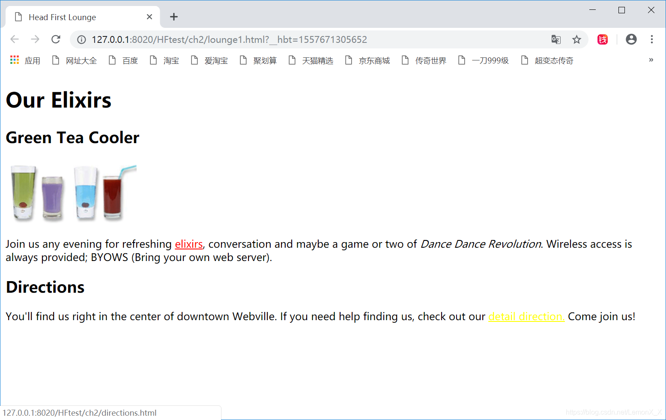This screenshot has height=420, width=666.
Task: Click the Directions heading
Action: pos(45,287)
